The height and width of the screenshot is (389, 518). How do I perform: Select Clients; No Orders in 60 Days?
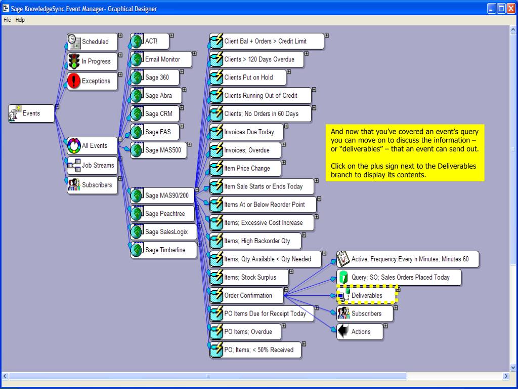261,114
